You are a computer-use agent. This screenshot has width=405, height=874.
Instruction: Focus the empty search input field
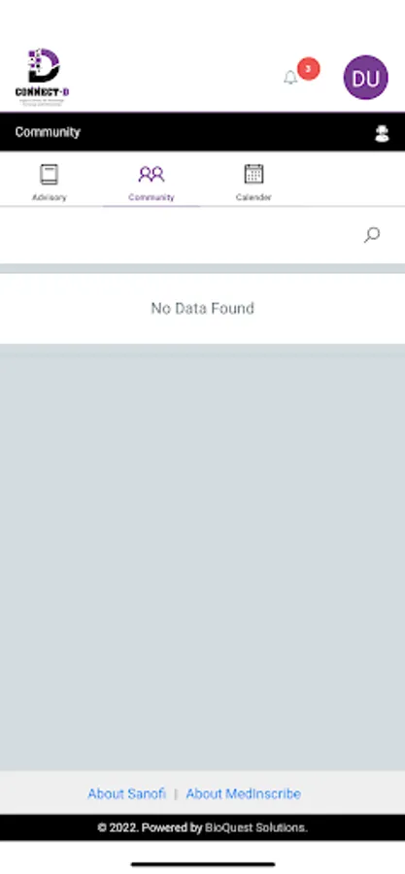[x=179, y=235]
